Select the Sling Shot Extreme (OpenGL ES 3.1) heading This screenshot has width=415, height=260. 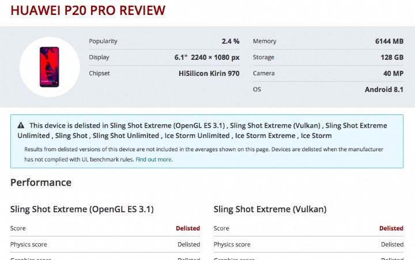82,209
